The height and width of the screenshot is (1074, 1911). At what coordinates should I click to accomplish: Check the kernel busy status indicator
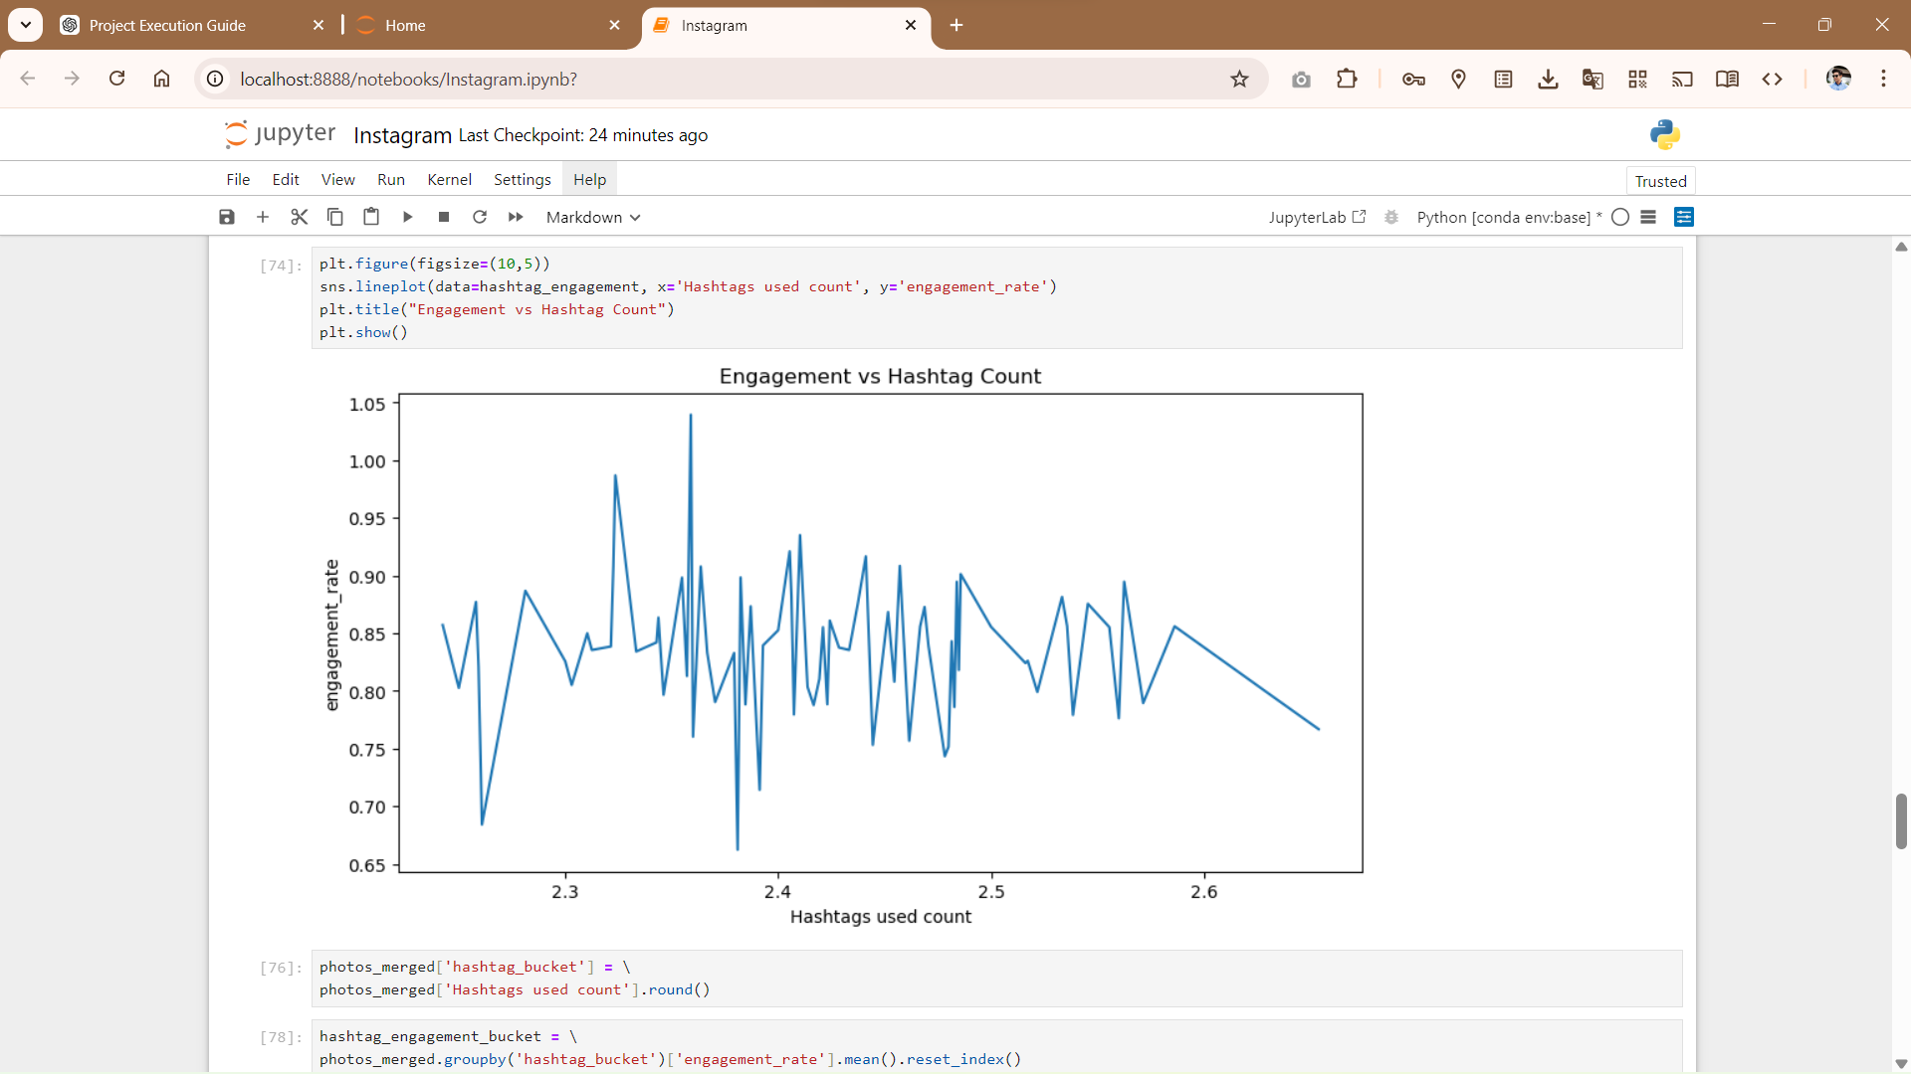1620,217
